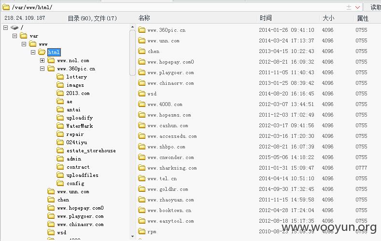The height and width of the screenshot is (241, 381).
Task: Select 2013.com folder in tree
Action: 78,93
